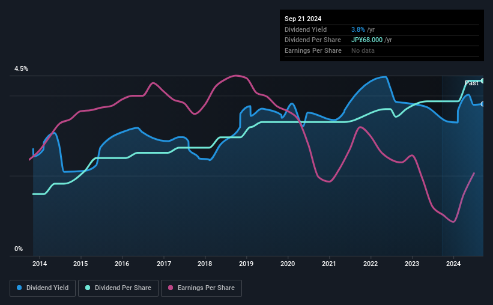Image resolution: width=493 pixels, height=305 pixels.
Task: Toggle the Dividend Per Share legend button
Action: (x=118, y=288)
